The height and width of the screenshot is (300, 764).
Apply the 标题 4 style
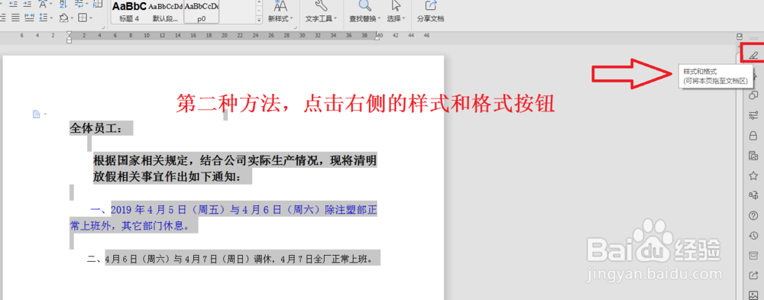click(x=129, y=12)
